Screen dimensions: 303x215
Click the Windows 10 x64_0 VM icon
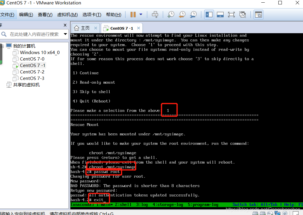point(16,53)
